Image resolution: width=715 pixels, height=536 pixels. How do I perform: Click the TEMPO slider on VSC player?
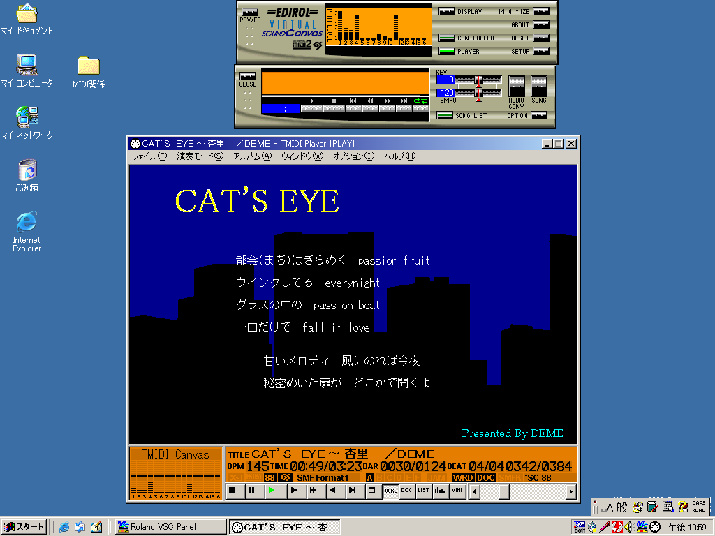click(x=478, y=93)
